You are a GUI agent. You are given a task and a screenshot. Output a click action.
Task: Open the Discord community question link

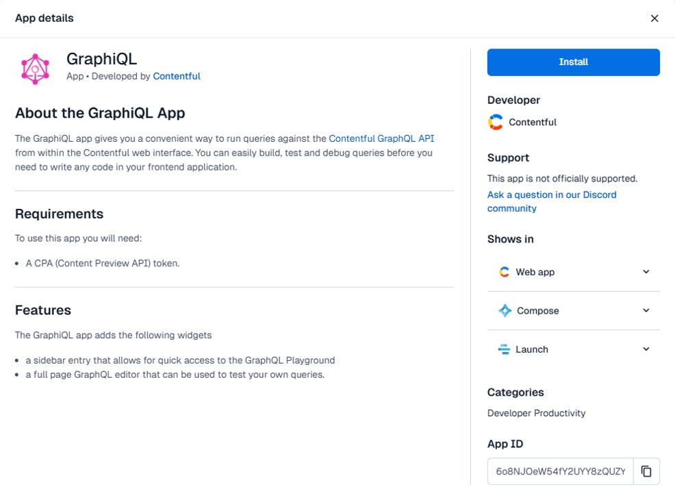click(x=552, y=201)
